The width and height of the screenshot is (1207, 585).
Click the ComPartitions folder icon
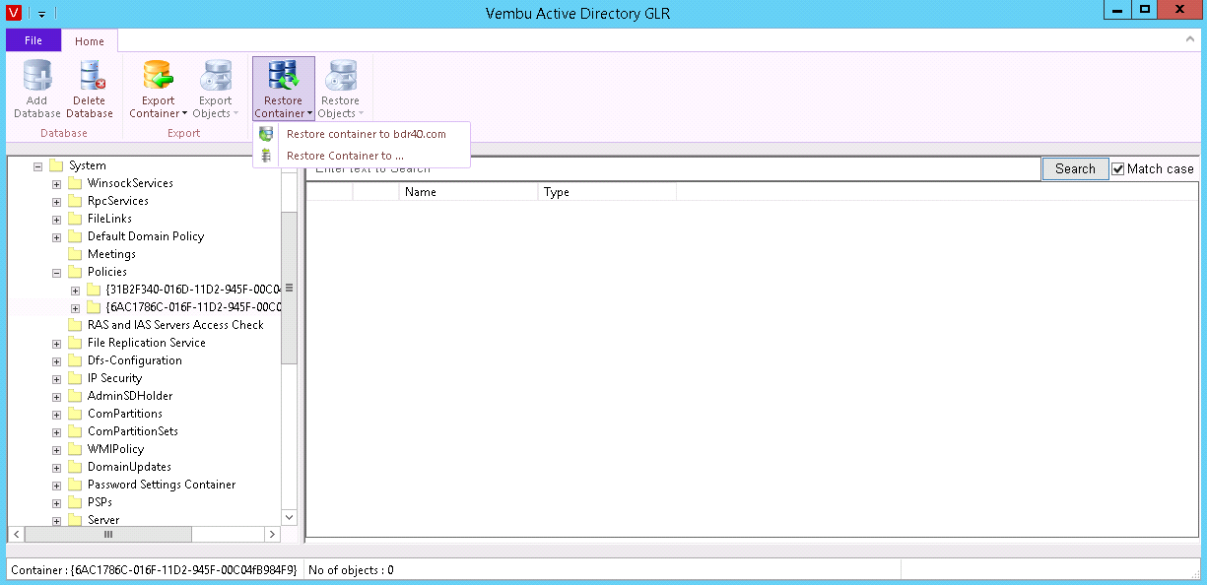click(75, 414)
